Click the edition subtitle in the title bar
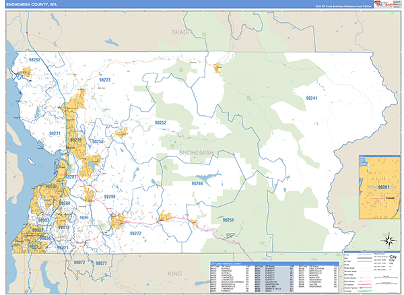Screen dimensions: 404x295 (343, 6)
